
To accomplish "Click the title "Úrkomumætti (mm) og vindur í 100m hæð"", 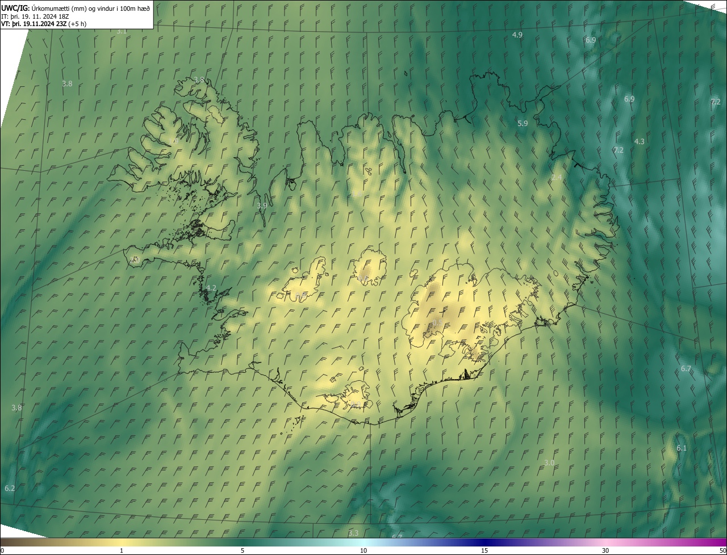I will (x=90, y=8).
